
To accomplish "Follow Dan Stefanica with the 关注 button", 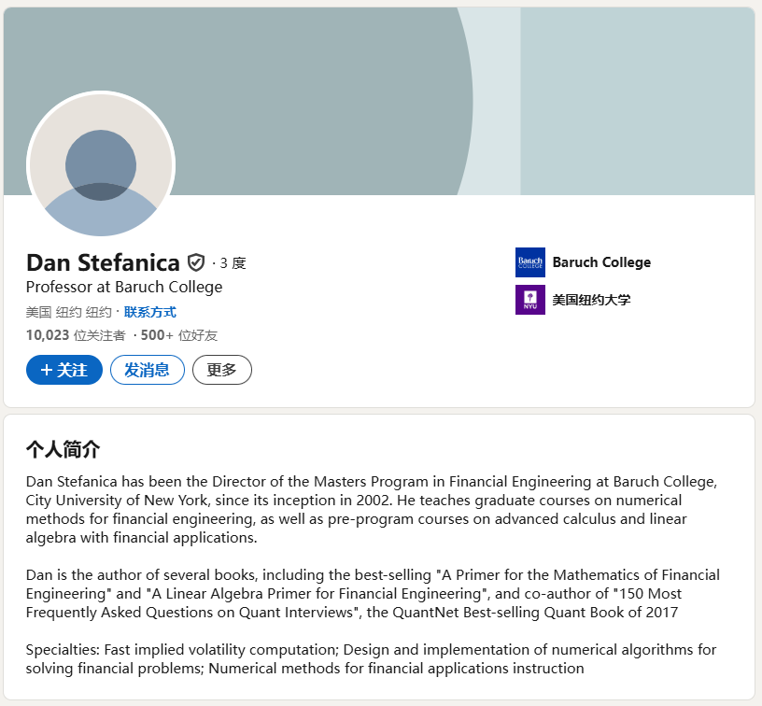I will (64, 370).
